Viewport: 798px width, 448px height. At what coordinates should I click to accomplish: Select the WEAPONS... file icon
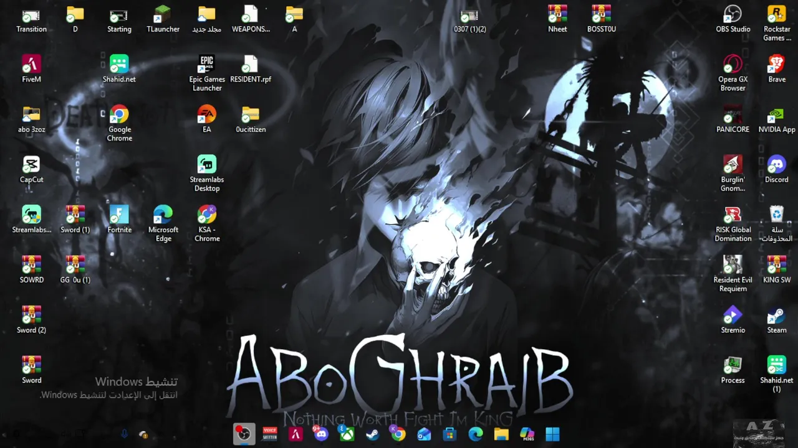pyautogui.click(x=251, y=19)
